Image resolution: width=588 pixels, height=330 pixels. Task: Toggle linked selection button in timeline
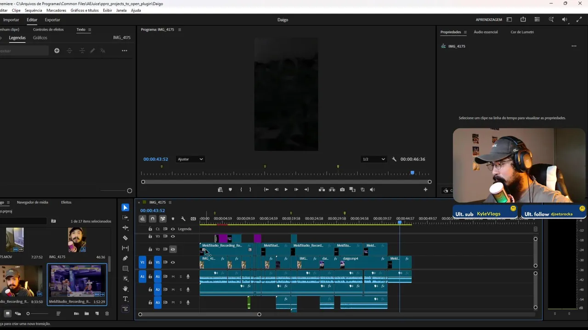(163, 219)
